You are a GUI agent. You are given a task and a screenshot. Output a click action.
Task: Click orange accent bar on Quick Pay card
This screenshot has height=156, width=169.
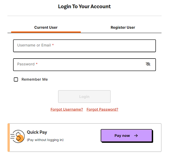point(9,137)
